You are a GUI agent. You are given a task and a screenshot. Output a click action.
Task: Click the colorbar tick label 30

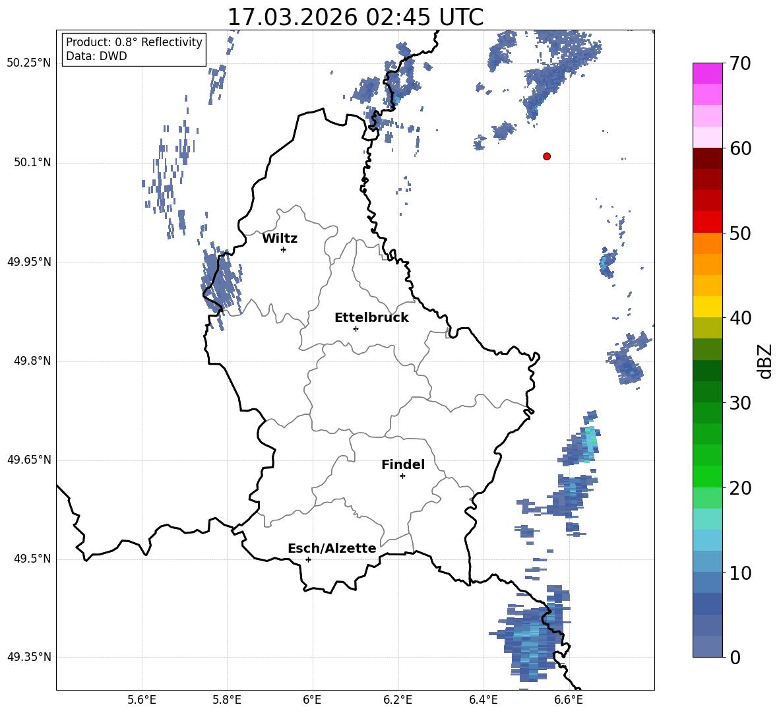tap(740, 403)
